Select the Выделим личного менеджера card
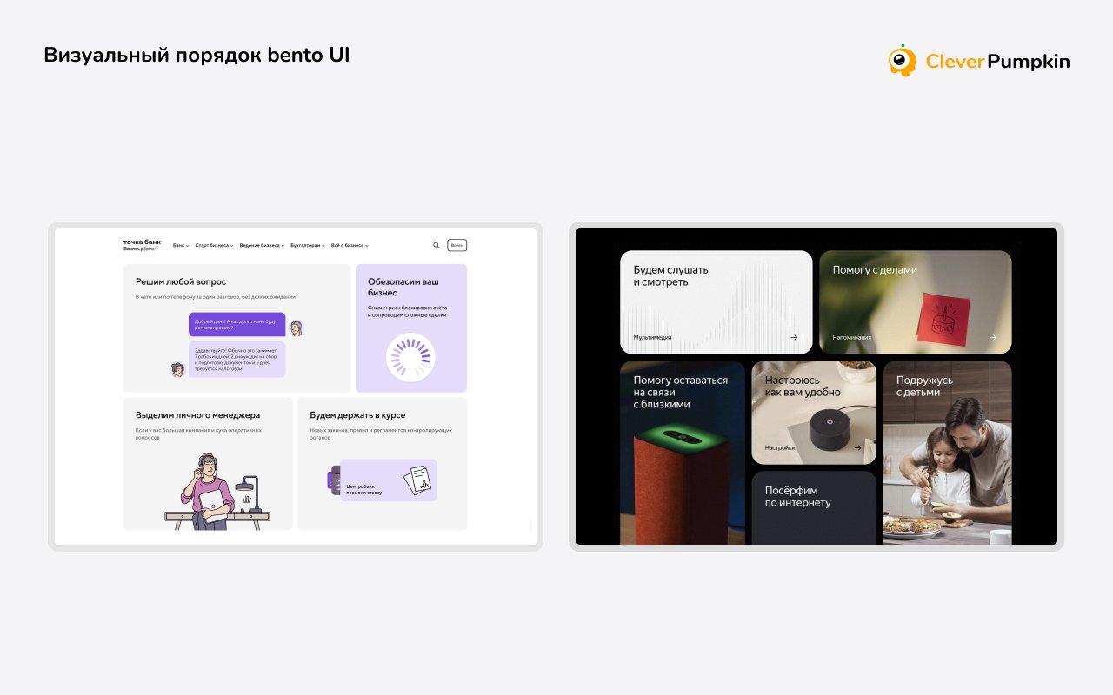This screenshot has height=695, width=1113. pos(208,464)
